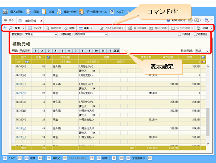Click the F5 再読込 function key
216x163 pixels.
click(54, 158)
